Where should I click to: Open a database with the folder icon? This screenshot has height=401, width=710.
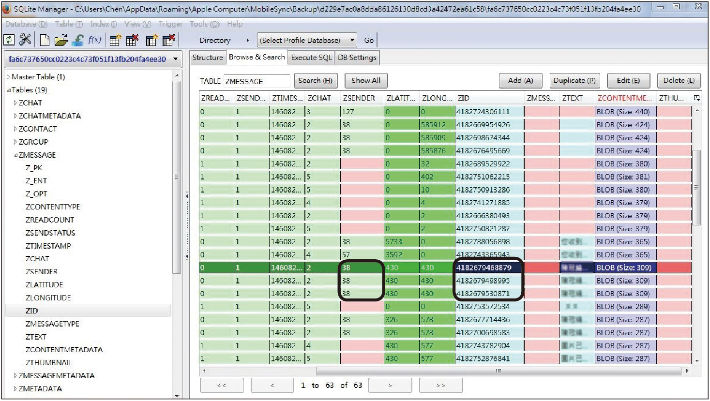61,40
